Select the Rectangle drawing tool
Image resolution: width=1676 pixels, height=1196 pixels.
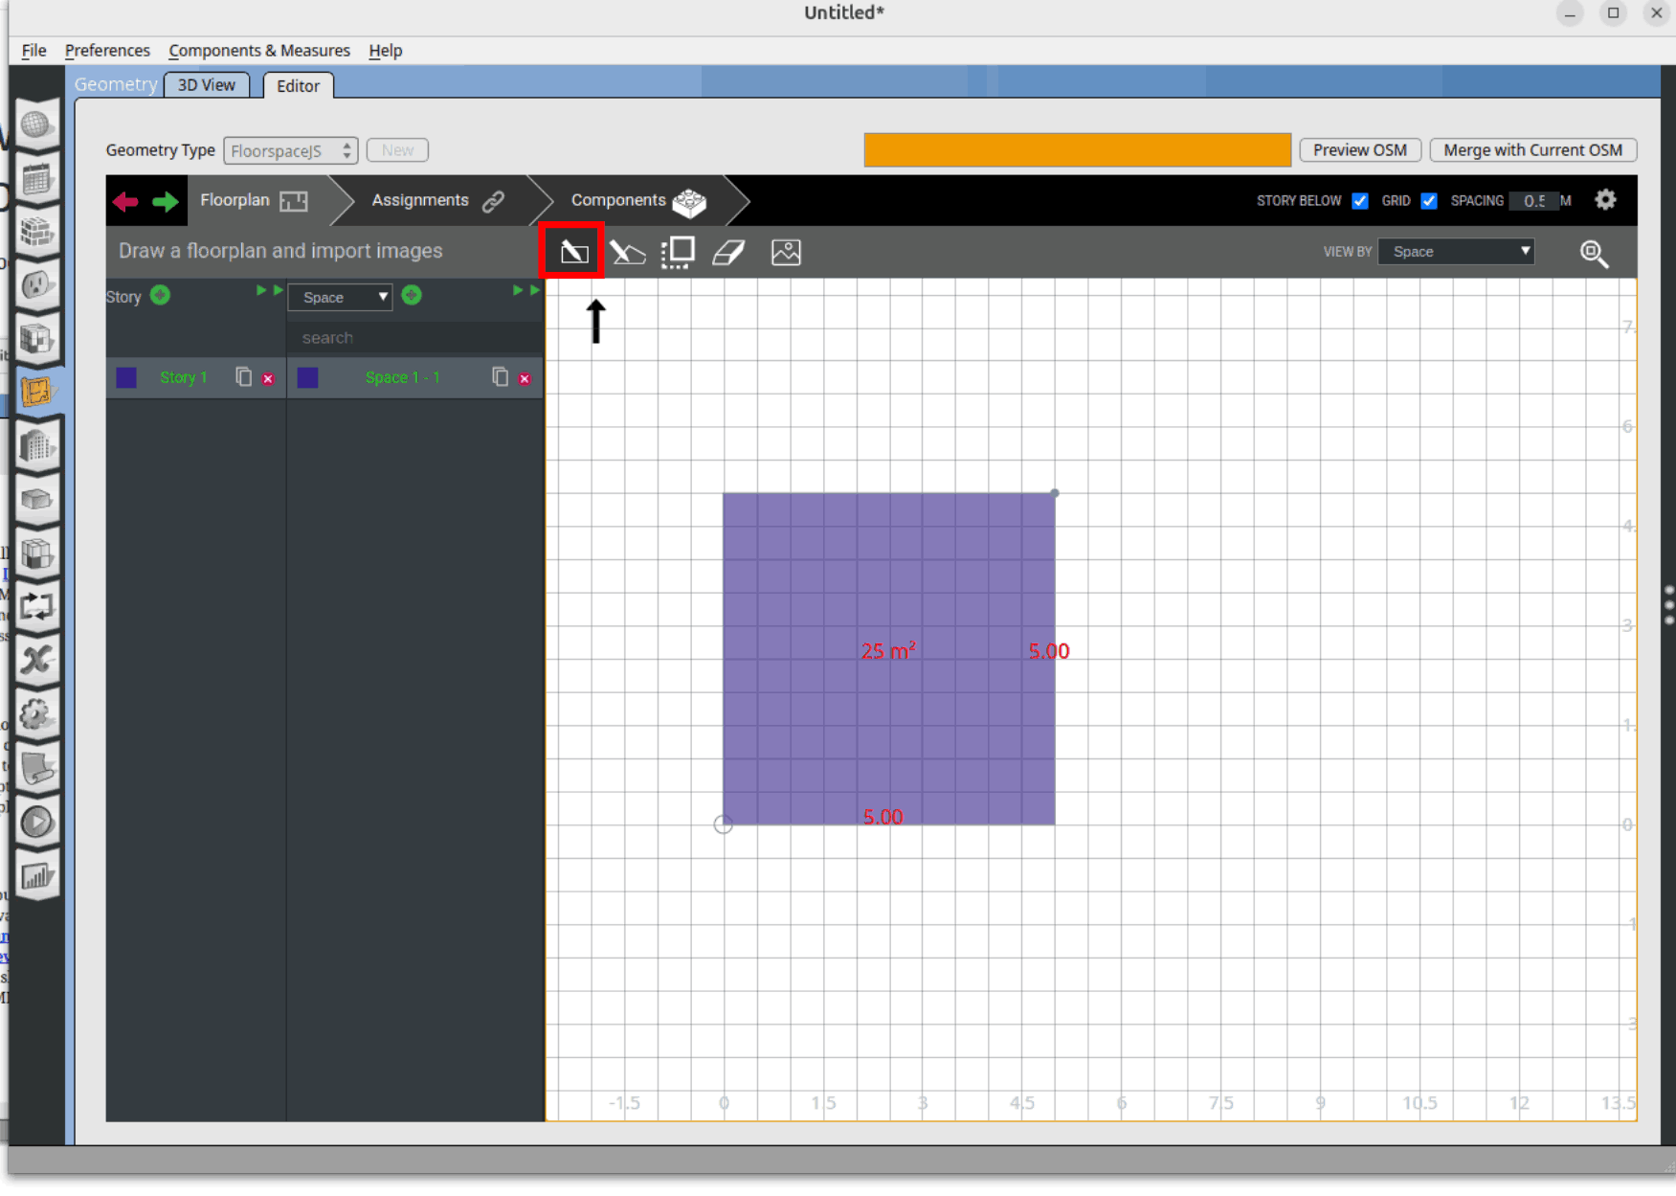tap(573, 252)
